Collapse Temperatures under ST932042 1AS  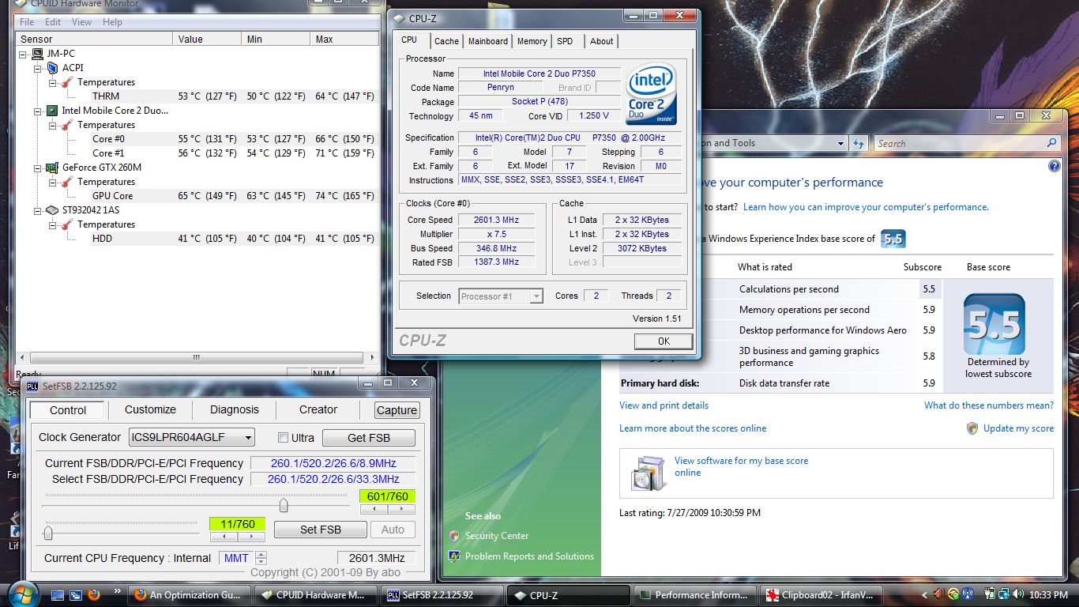point(52,224)
